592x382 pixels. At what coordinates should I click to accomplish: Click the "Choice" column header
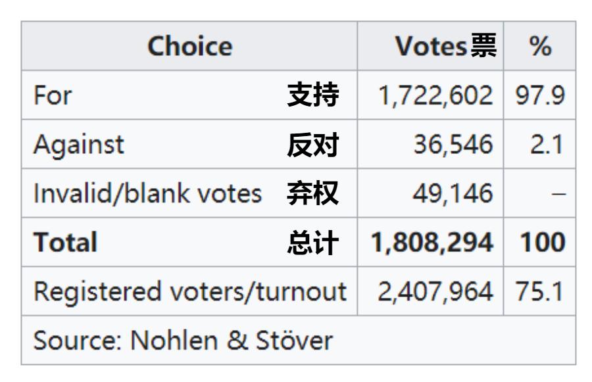pyautogui.click(x=189, y=47)
